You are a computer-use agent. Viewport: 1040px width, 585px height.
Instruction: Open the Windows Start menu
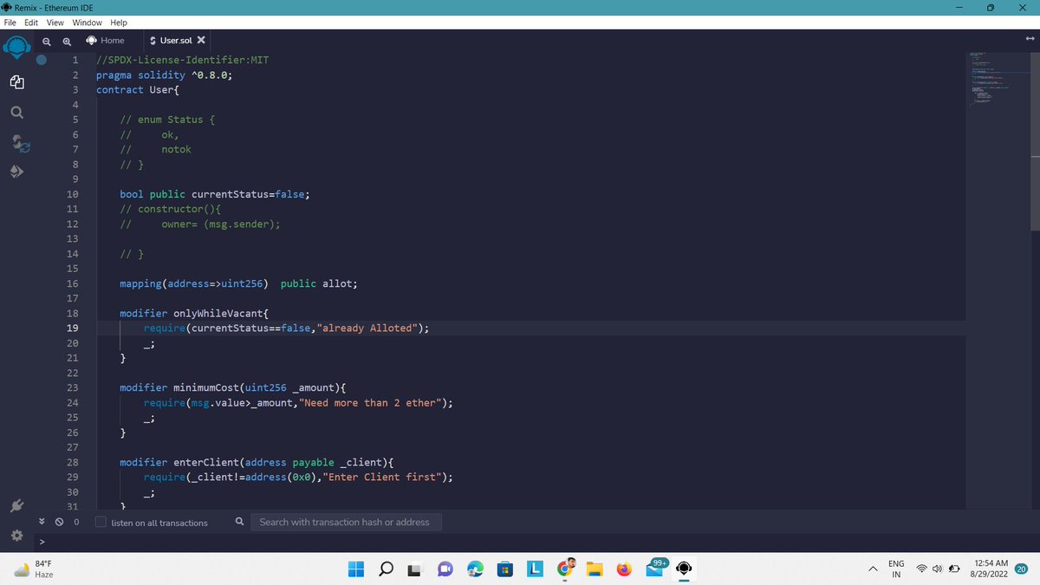(356, 569)
